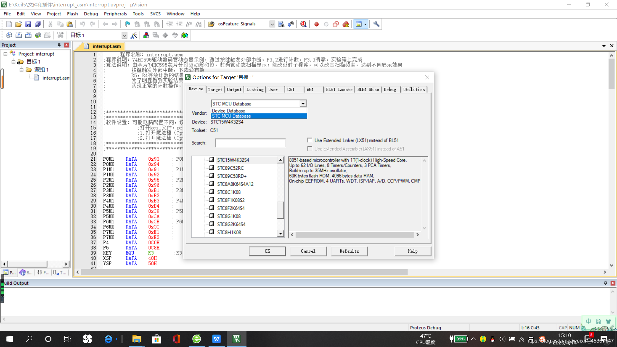Open Options for Target magic wand icon

[x=134, y=35]
